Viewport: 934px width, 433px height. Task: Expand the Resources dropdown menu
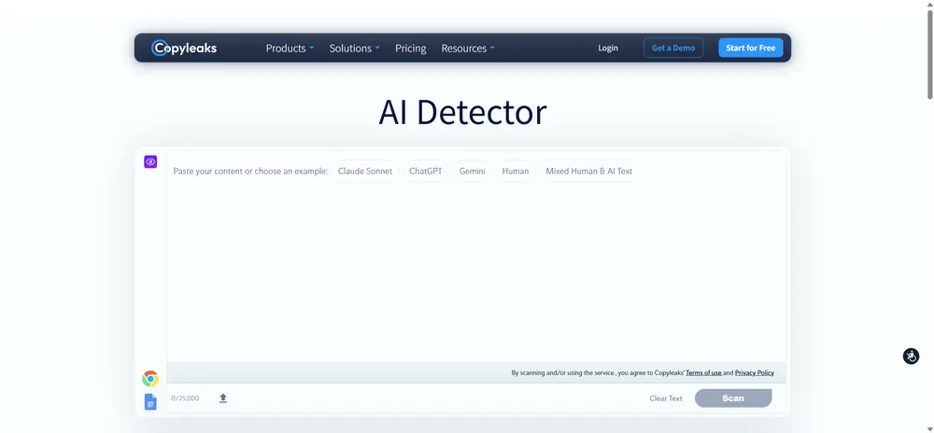click(x=468, y=49)
